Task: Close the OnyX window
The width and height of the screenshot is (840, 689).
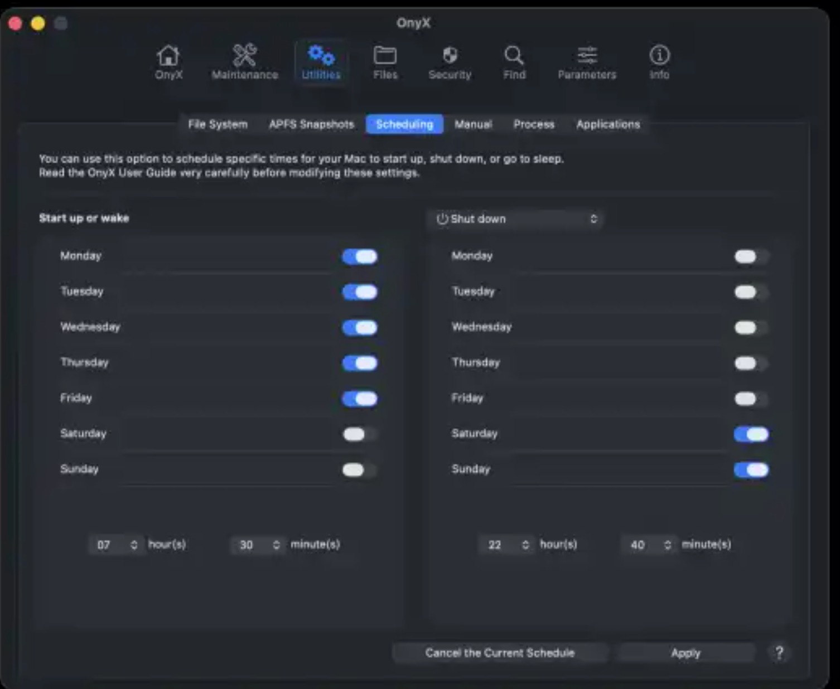Action: point(15,23)
